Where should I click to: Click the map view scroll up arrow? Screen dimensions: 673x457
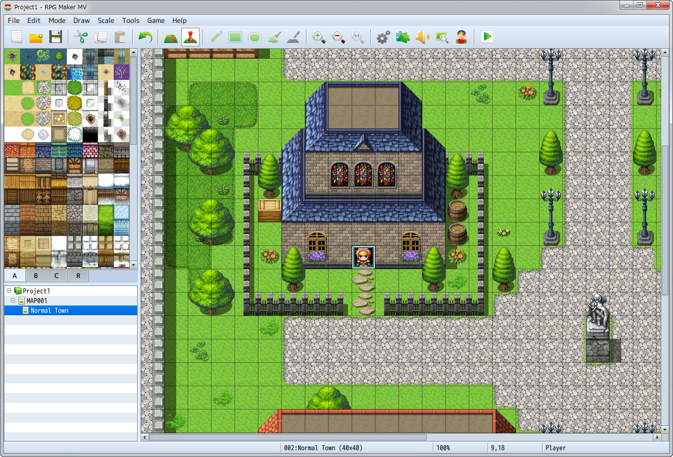pyautogui.click(x=665, y=52)
